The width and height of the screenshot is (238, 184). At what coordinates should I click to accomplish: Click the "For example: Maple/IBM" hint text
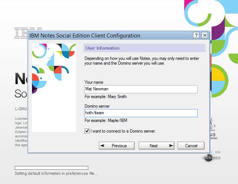coord(106,120)
